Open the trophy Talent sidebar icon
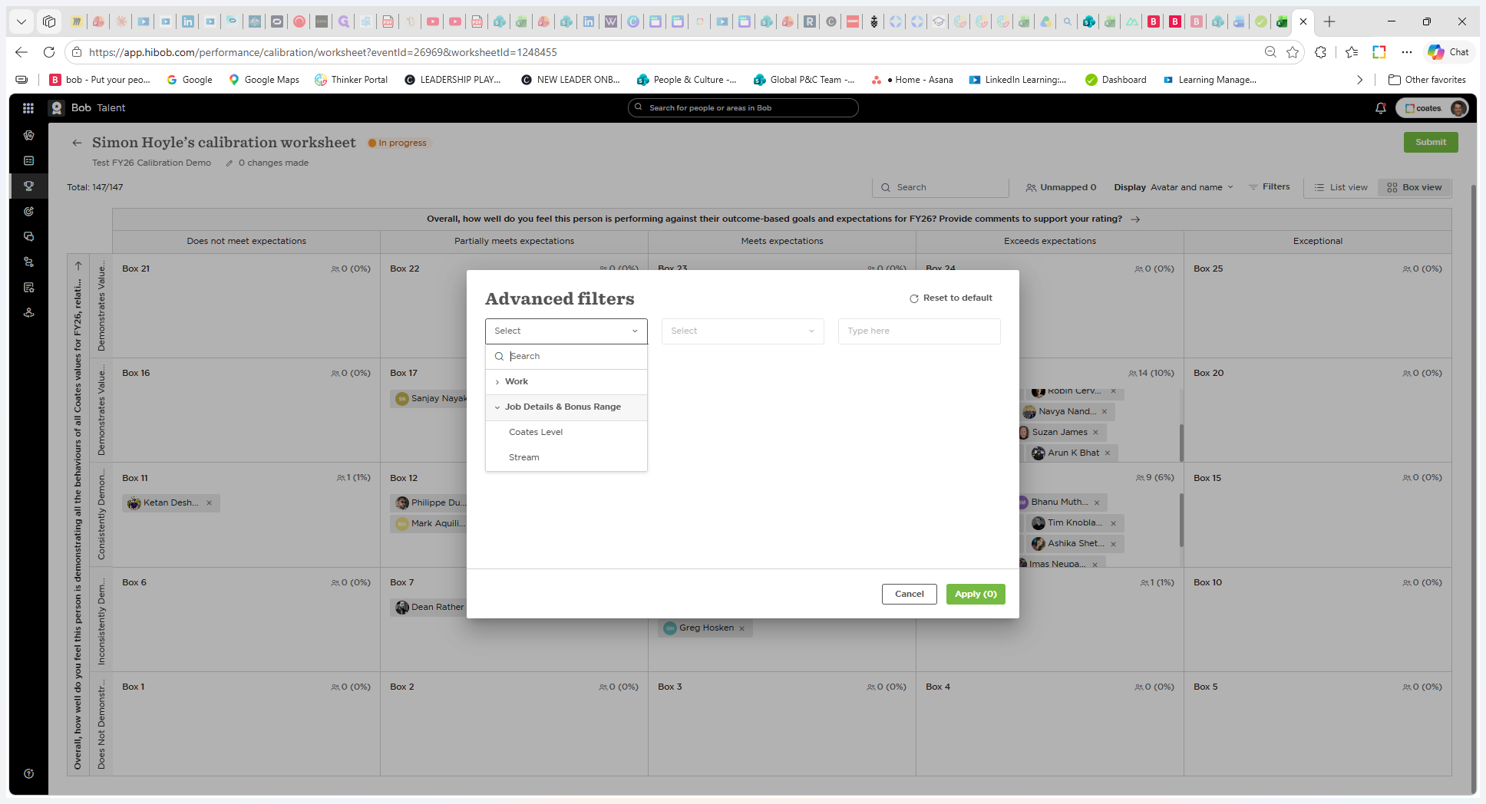The image size is (1486, 804). coord(28,186)
